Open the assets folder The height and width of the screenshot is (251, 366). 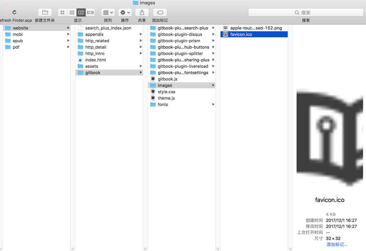(x=109, y=66)
